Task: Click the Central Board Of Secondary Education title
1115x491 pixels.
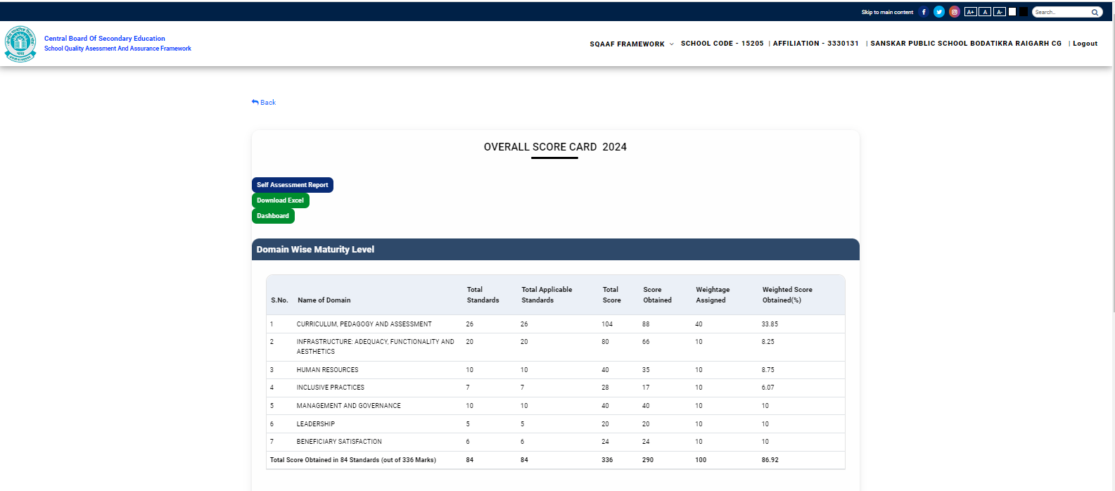Action: pyautogui.click(x=105, y=39)
